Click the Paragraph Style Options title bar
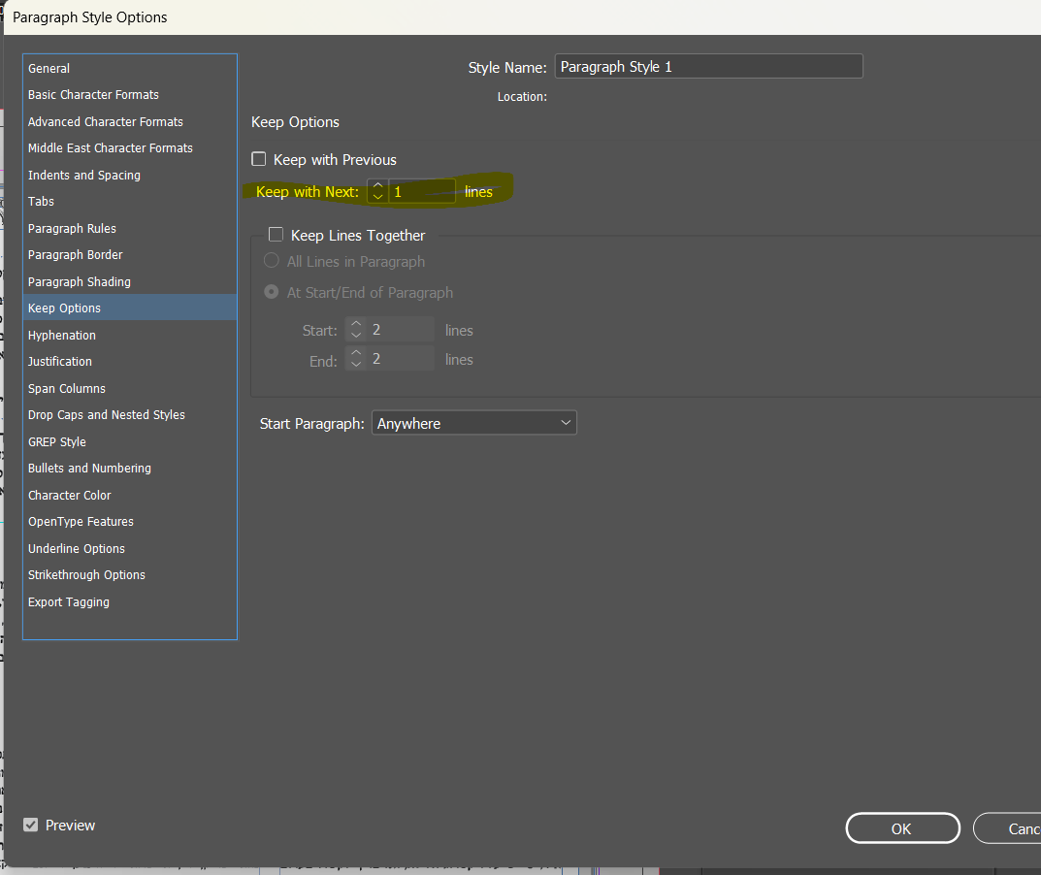The width and height of the screenshot is (1041, 875). [x=523, y=17]
